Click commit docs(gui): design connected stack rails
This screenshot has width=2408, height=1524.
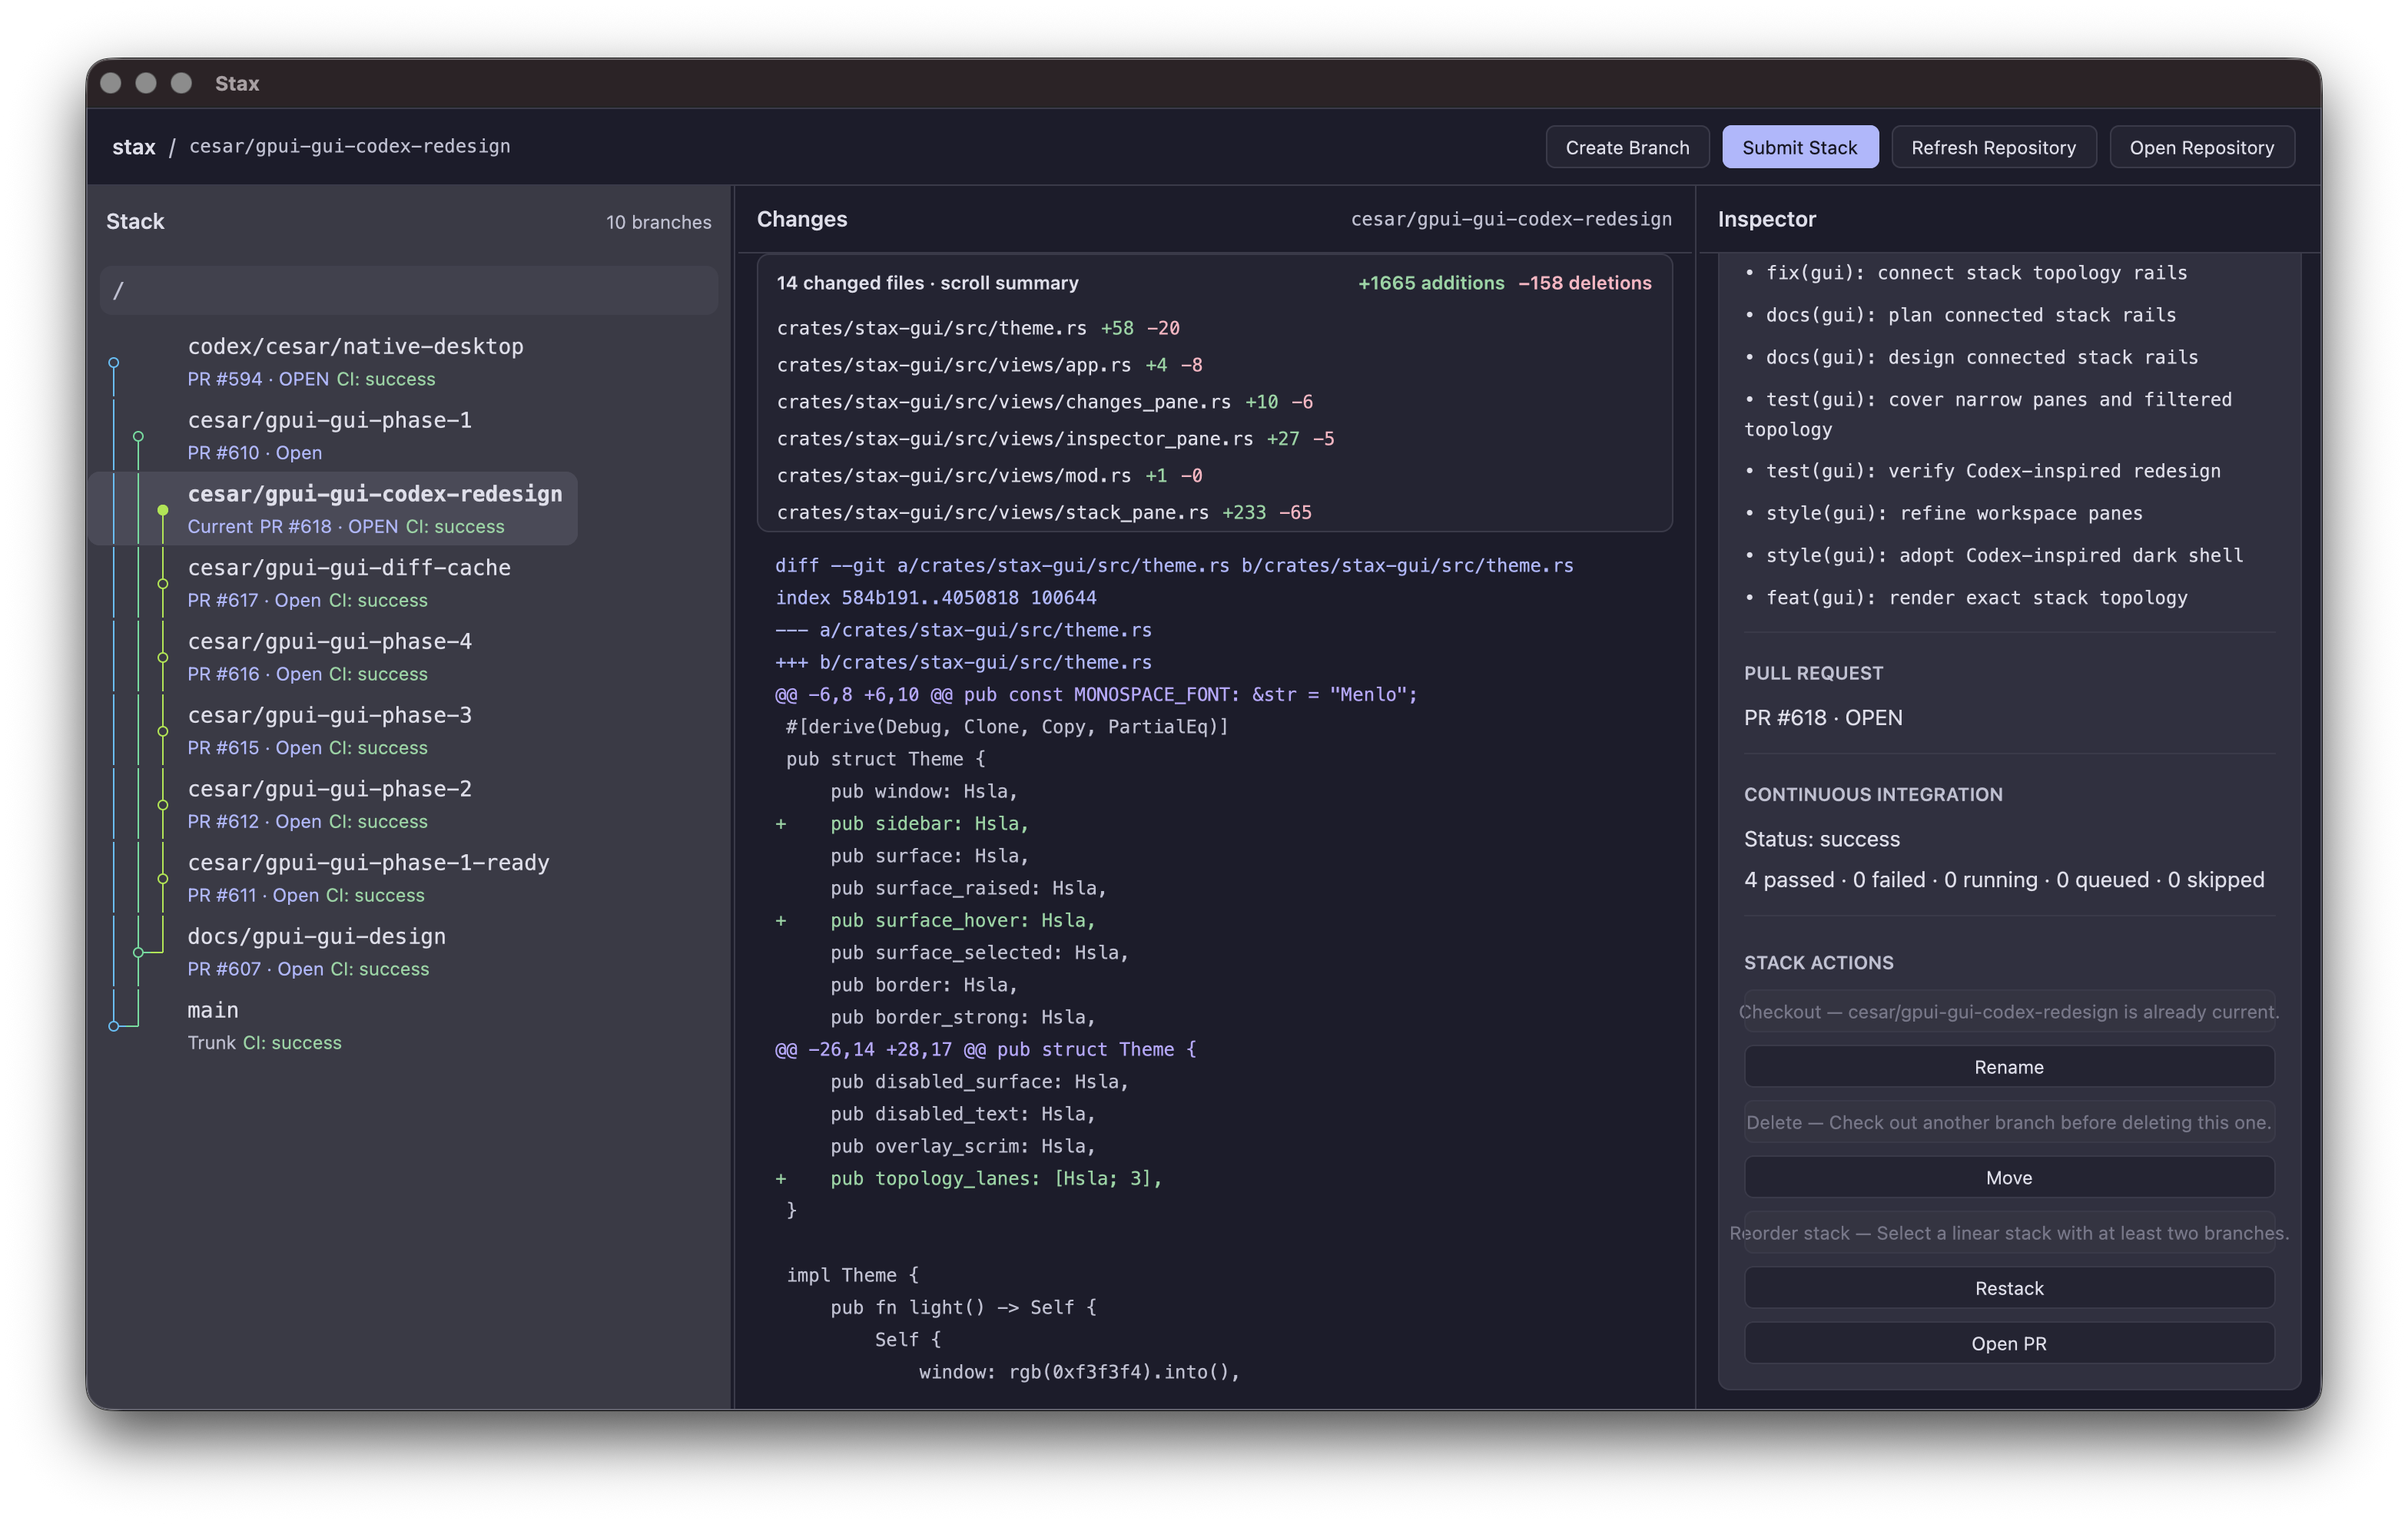click(x=1971, y=357)
